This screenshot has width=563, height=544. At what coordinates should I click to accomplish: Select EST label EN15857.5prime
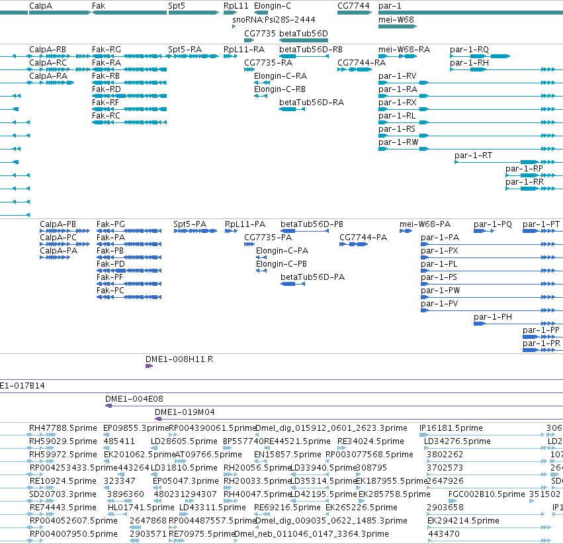tap(287, 454)
